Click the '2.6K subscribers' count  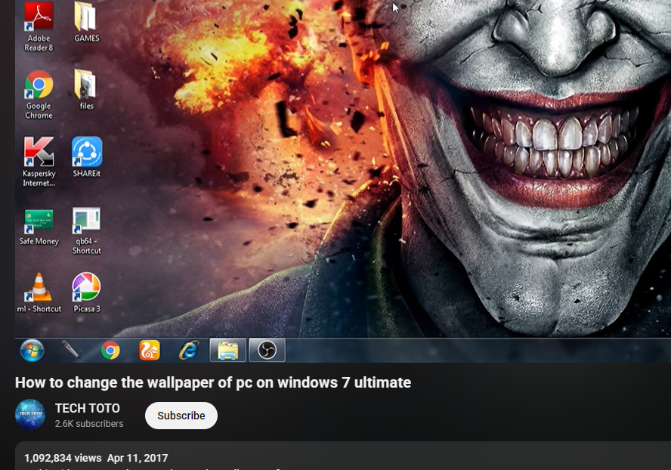point(89,424)
